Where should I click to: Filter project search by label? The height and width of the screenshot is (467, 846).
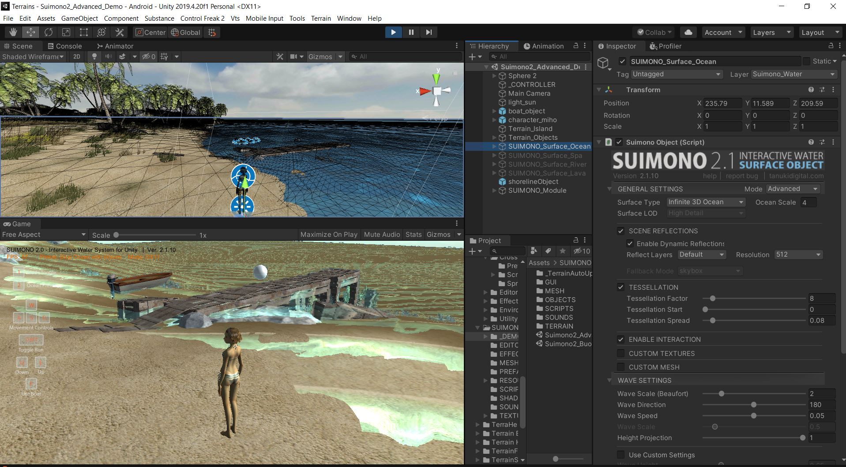click(x=548, y=251)
